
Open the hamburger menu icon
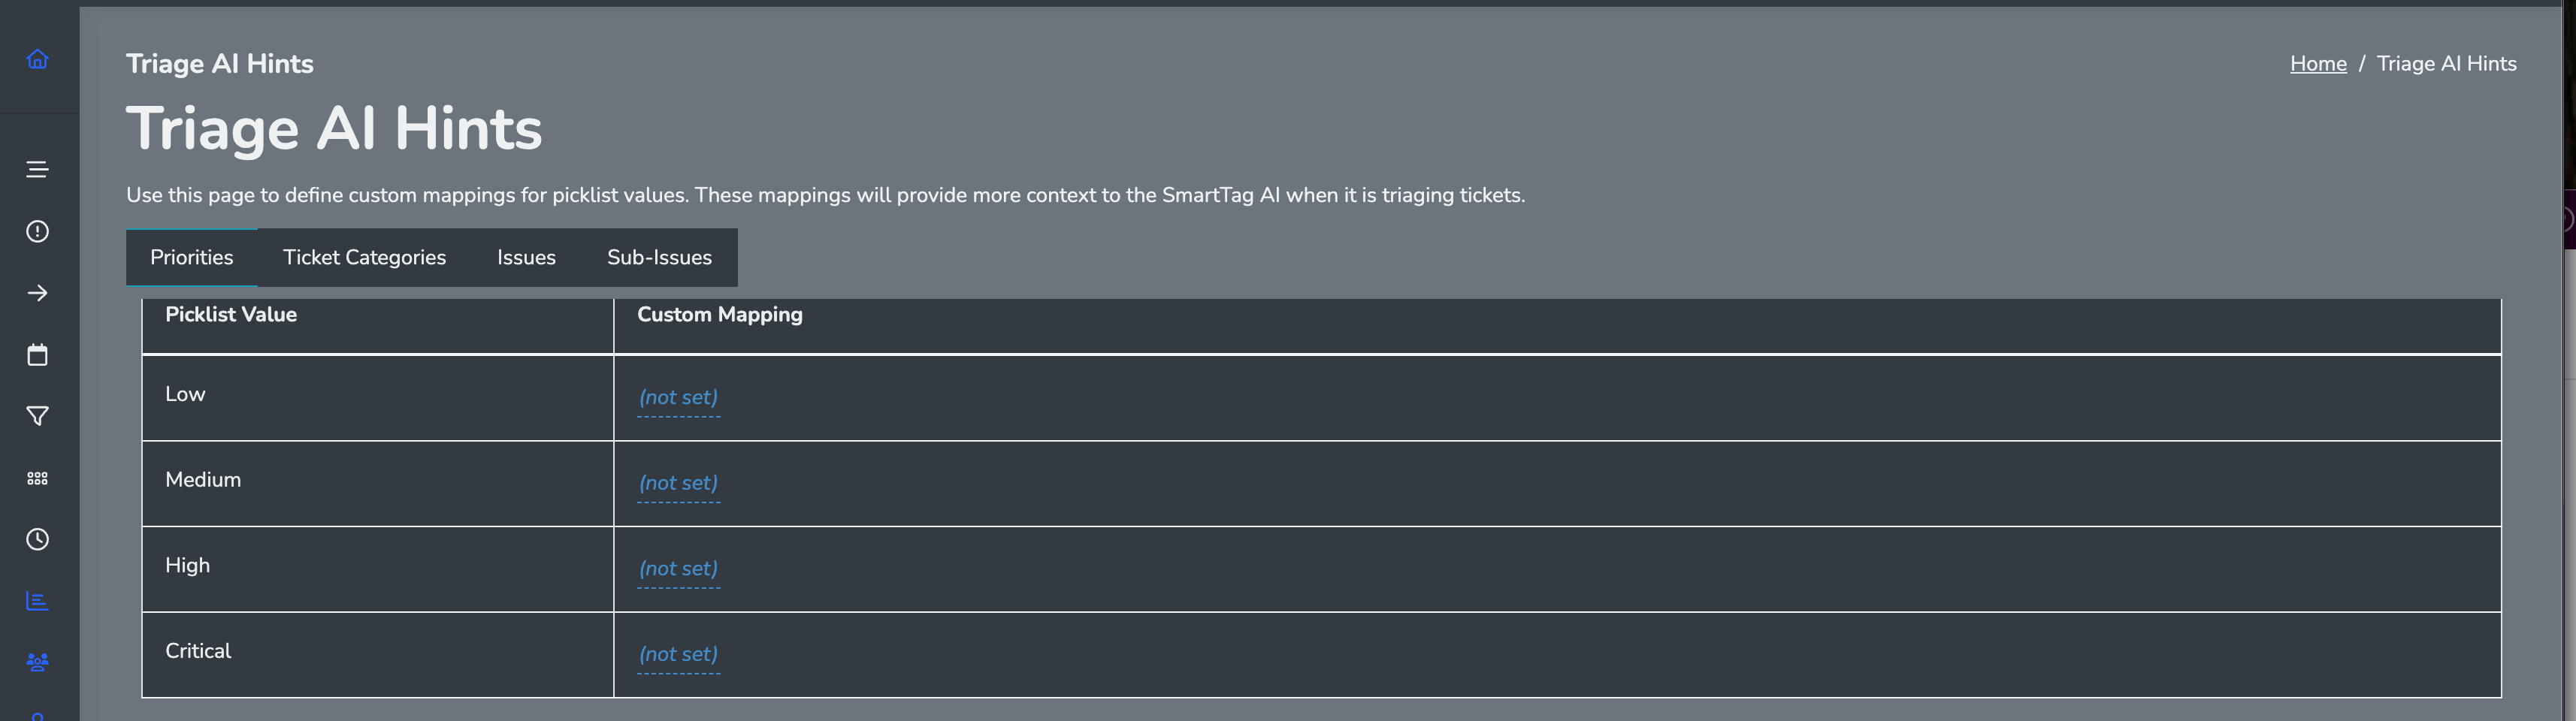point(37,170)
